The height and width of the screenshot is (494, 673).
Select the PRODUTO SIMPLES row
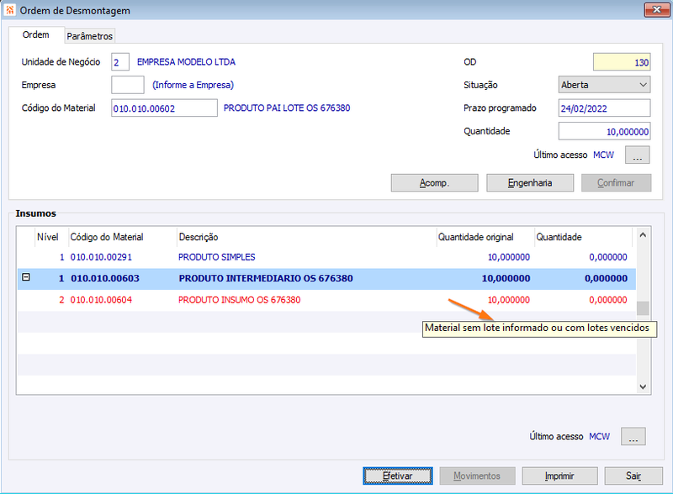[x=326, y=257]
